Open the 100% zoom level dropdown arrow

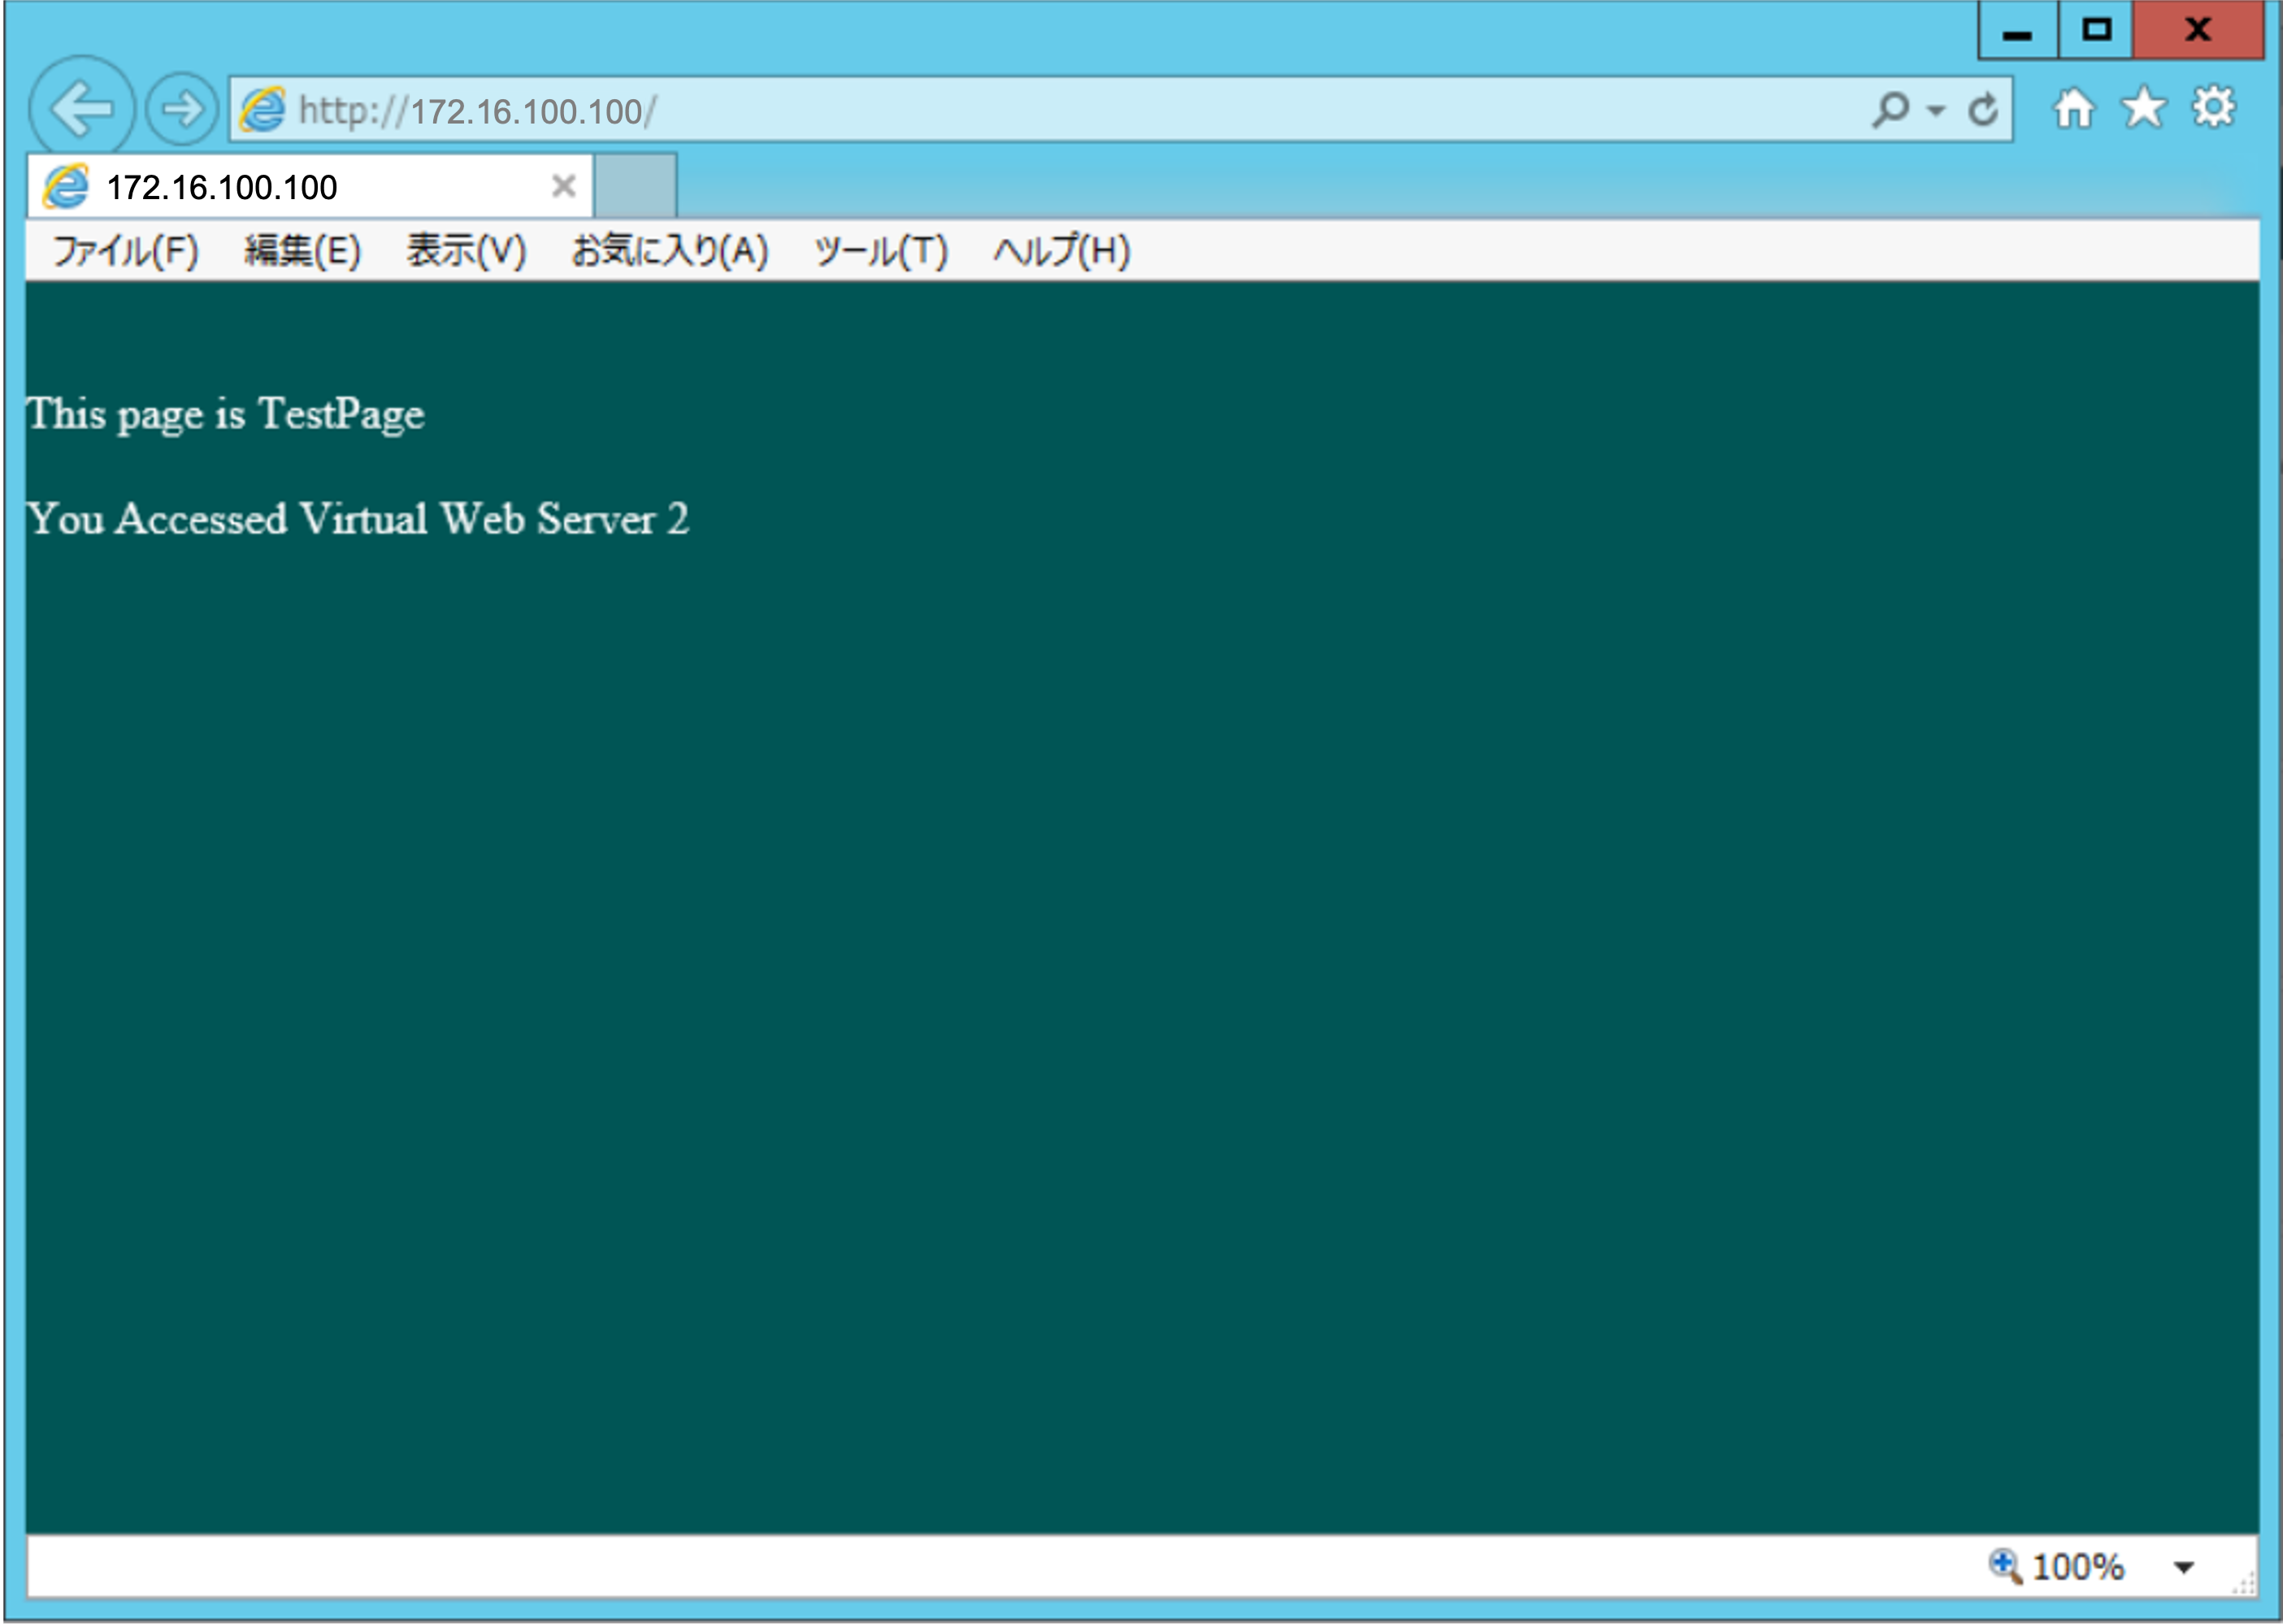tap(2184, 1567)
